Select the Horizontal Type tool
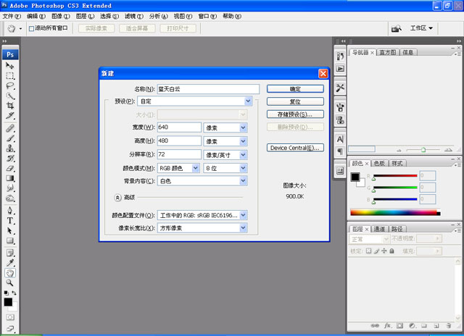The height and width of the screenshot is (336, 464). [10, 220]
